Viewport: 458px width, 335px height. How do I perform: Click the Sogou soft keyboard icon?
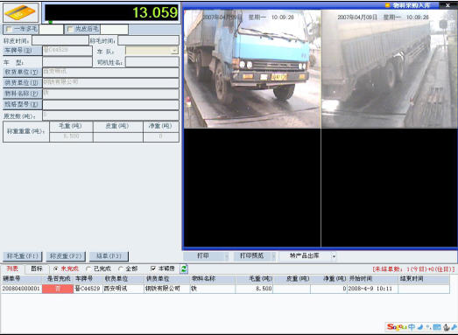(x=437, y=327)
